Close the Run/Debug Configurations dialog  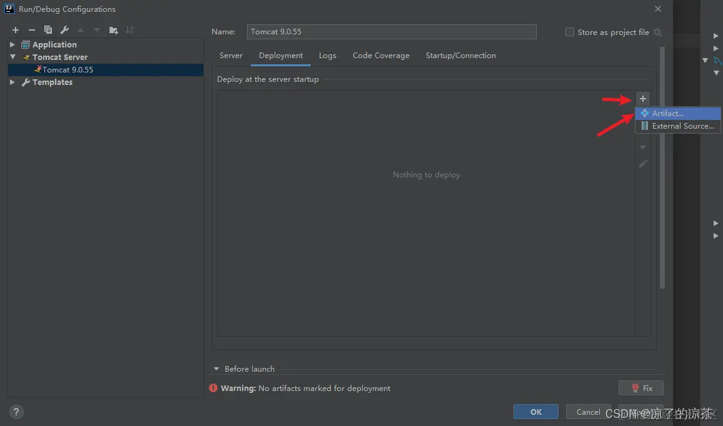(658, 9)
